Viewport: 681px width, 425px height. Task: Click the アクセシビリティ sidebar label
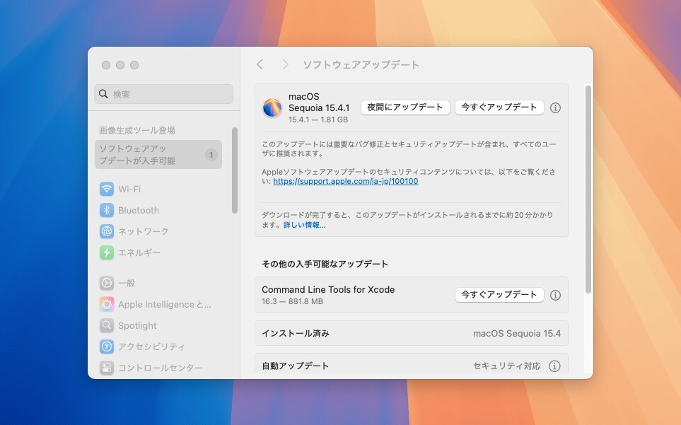151,347
